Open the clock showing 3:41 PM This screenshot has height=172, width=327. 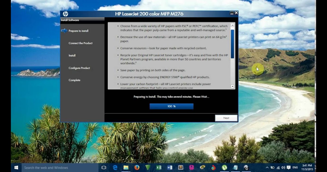pos(307,167)
